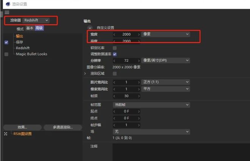The height and width of the screenshot is (161, 250).
Task: Click the 多通道渲染... multi-pass button
Action: pos(62,127)
